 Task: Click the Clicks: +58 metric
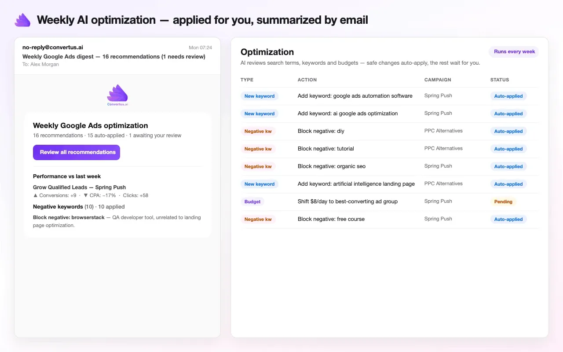[135, 195]
